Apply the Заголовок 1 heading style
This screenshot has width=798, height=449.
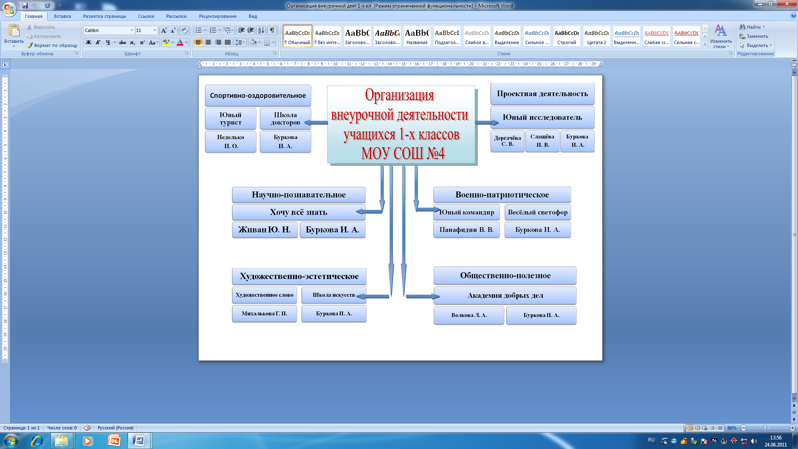click(357, 36)
